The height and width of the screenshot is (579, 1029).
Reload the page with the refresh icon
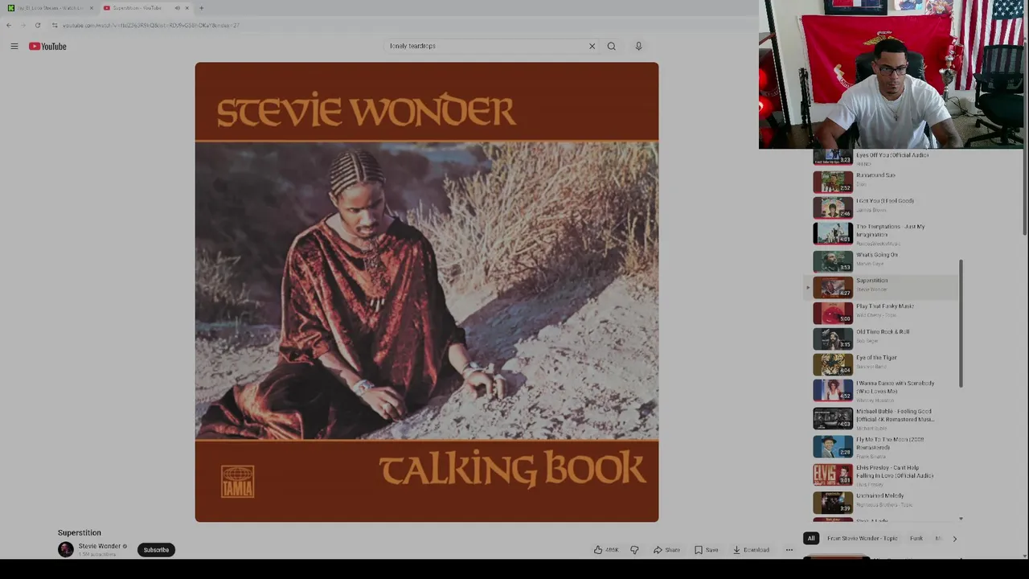[x=37, y=25]
